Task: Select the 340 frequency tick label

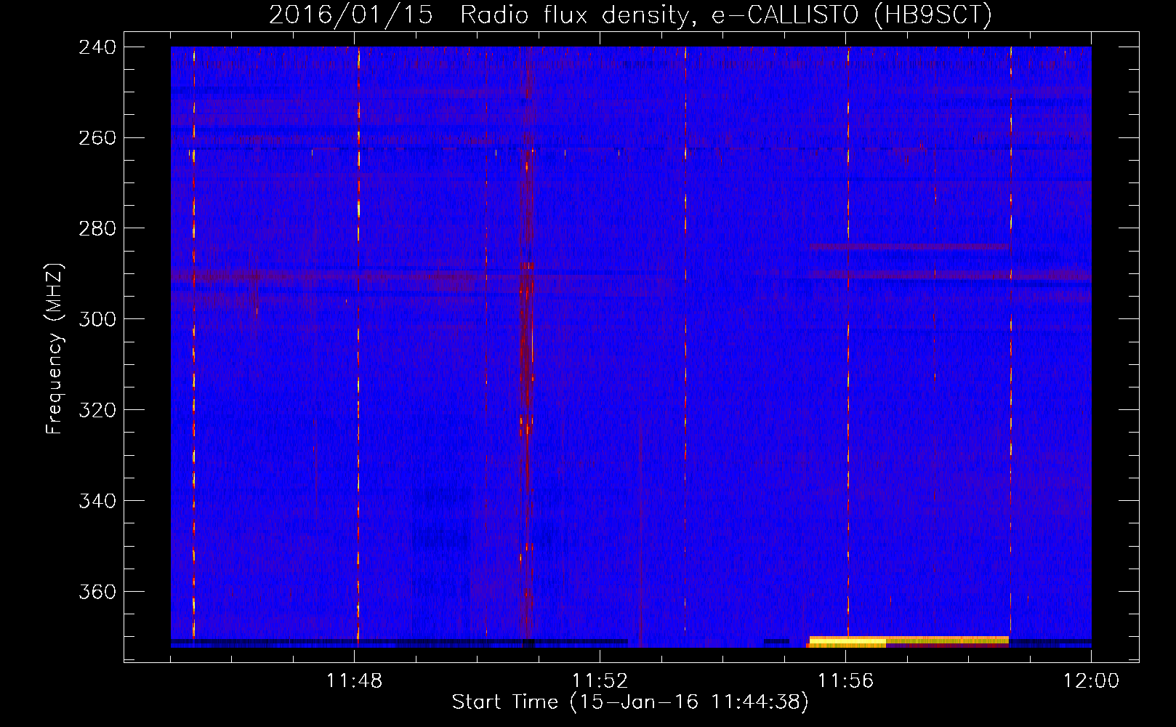Action: pos(97,501)
